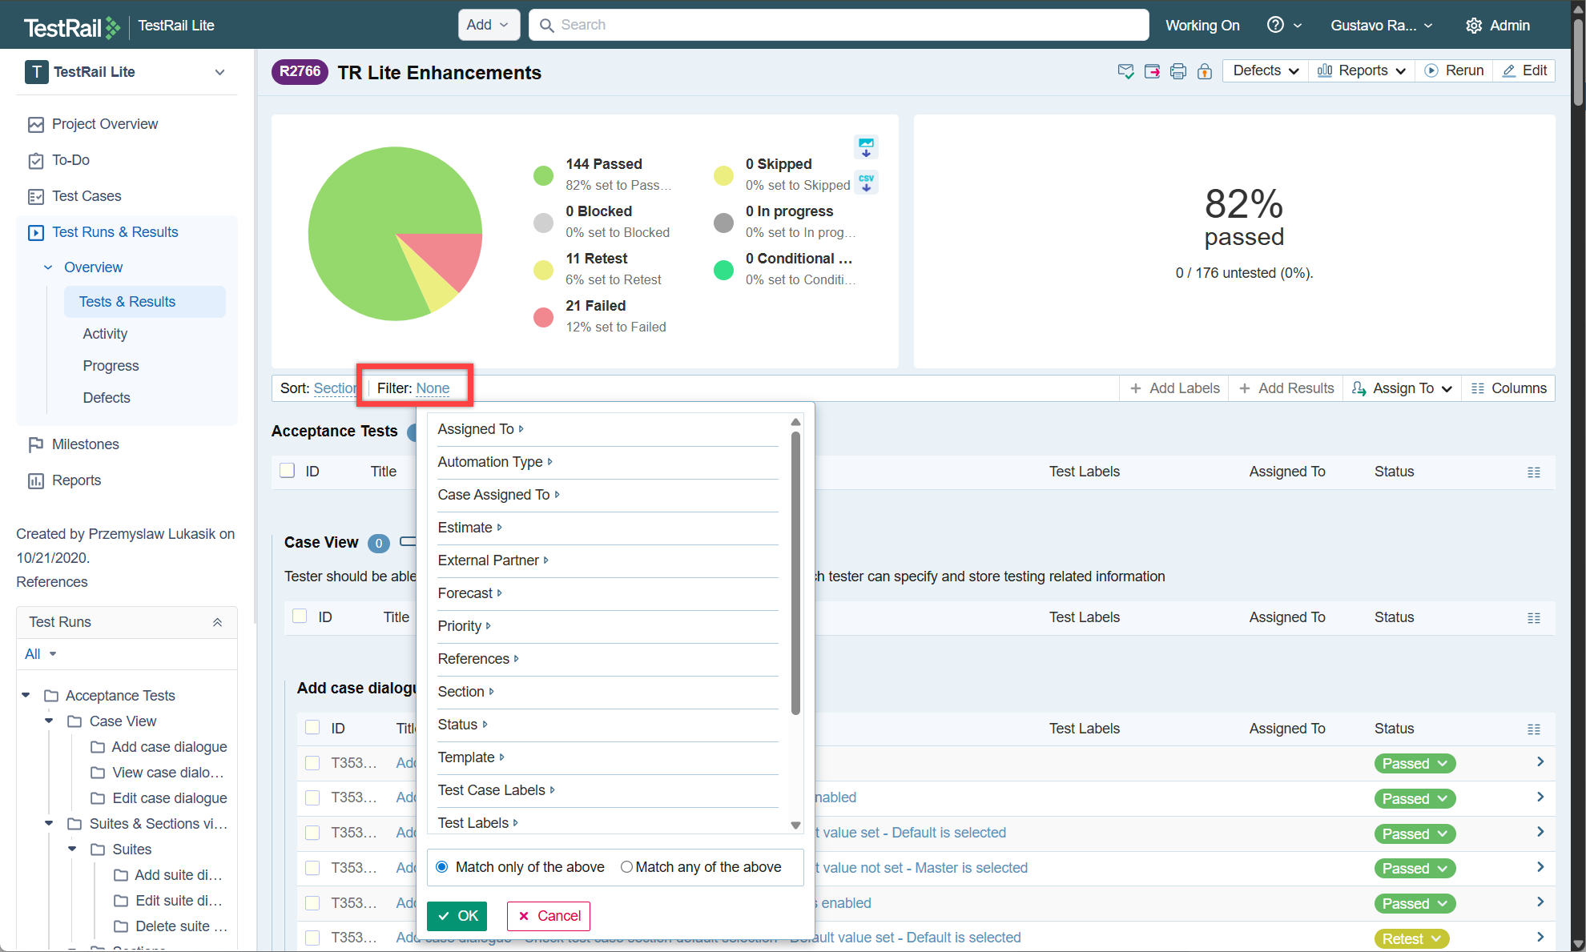Open the Priority filter option
Screen dimensions: 1586x952
tap(460, 626)
